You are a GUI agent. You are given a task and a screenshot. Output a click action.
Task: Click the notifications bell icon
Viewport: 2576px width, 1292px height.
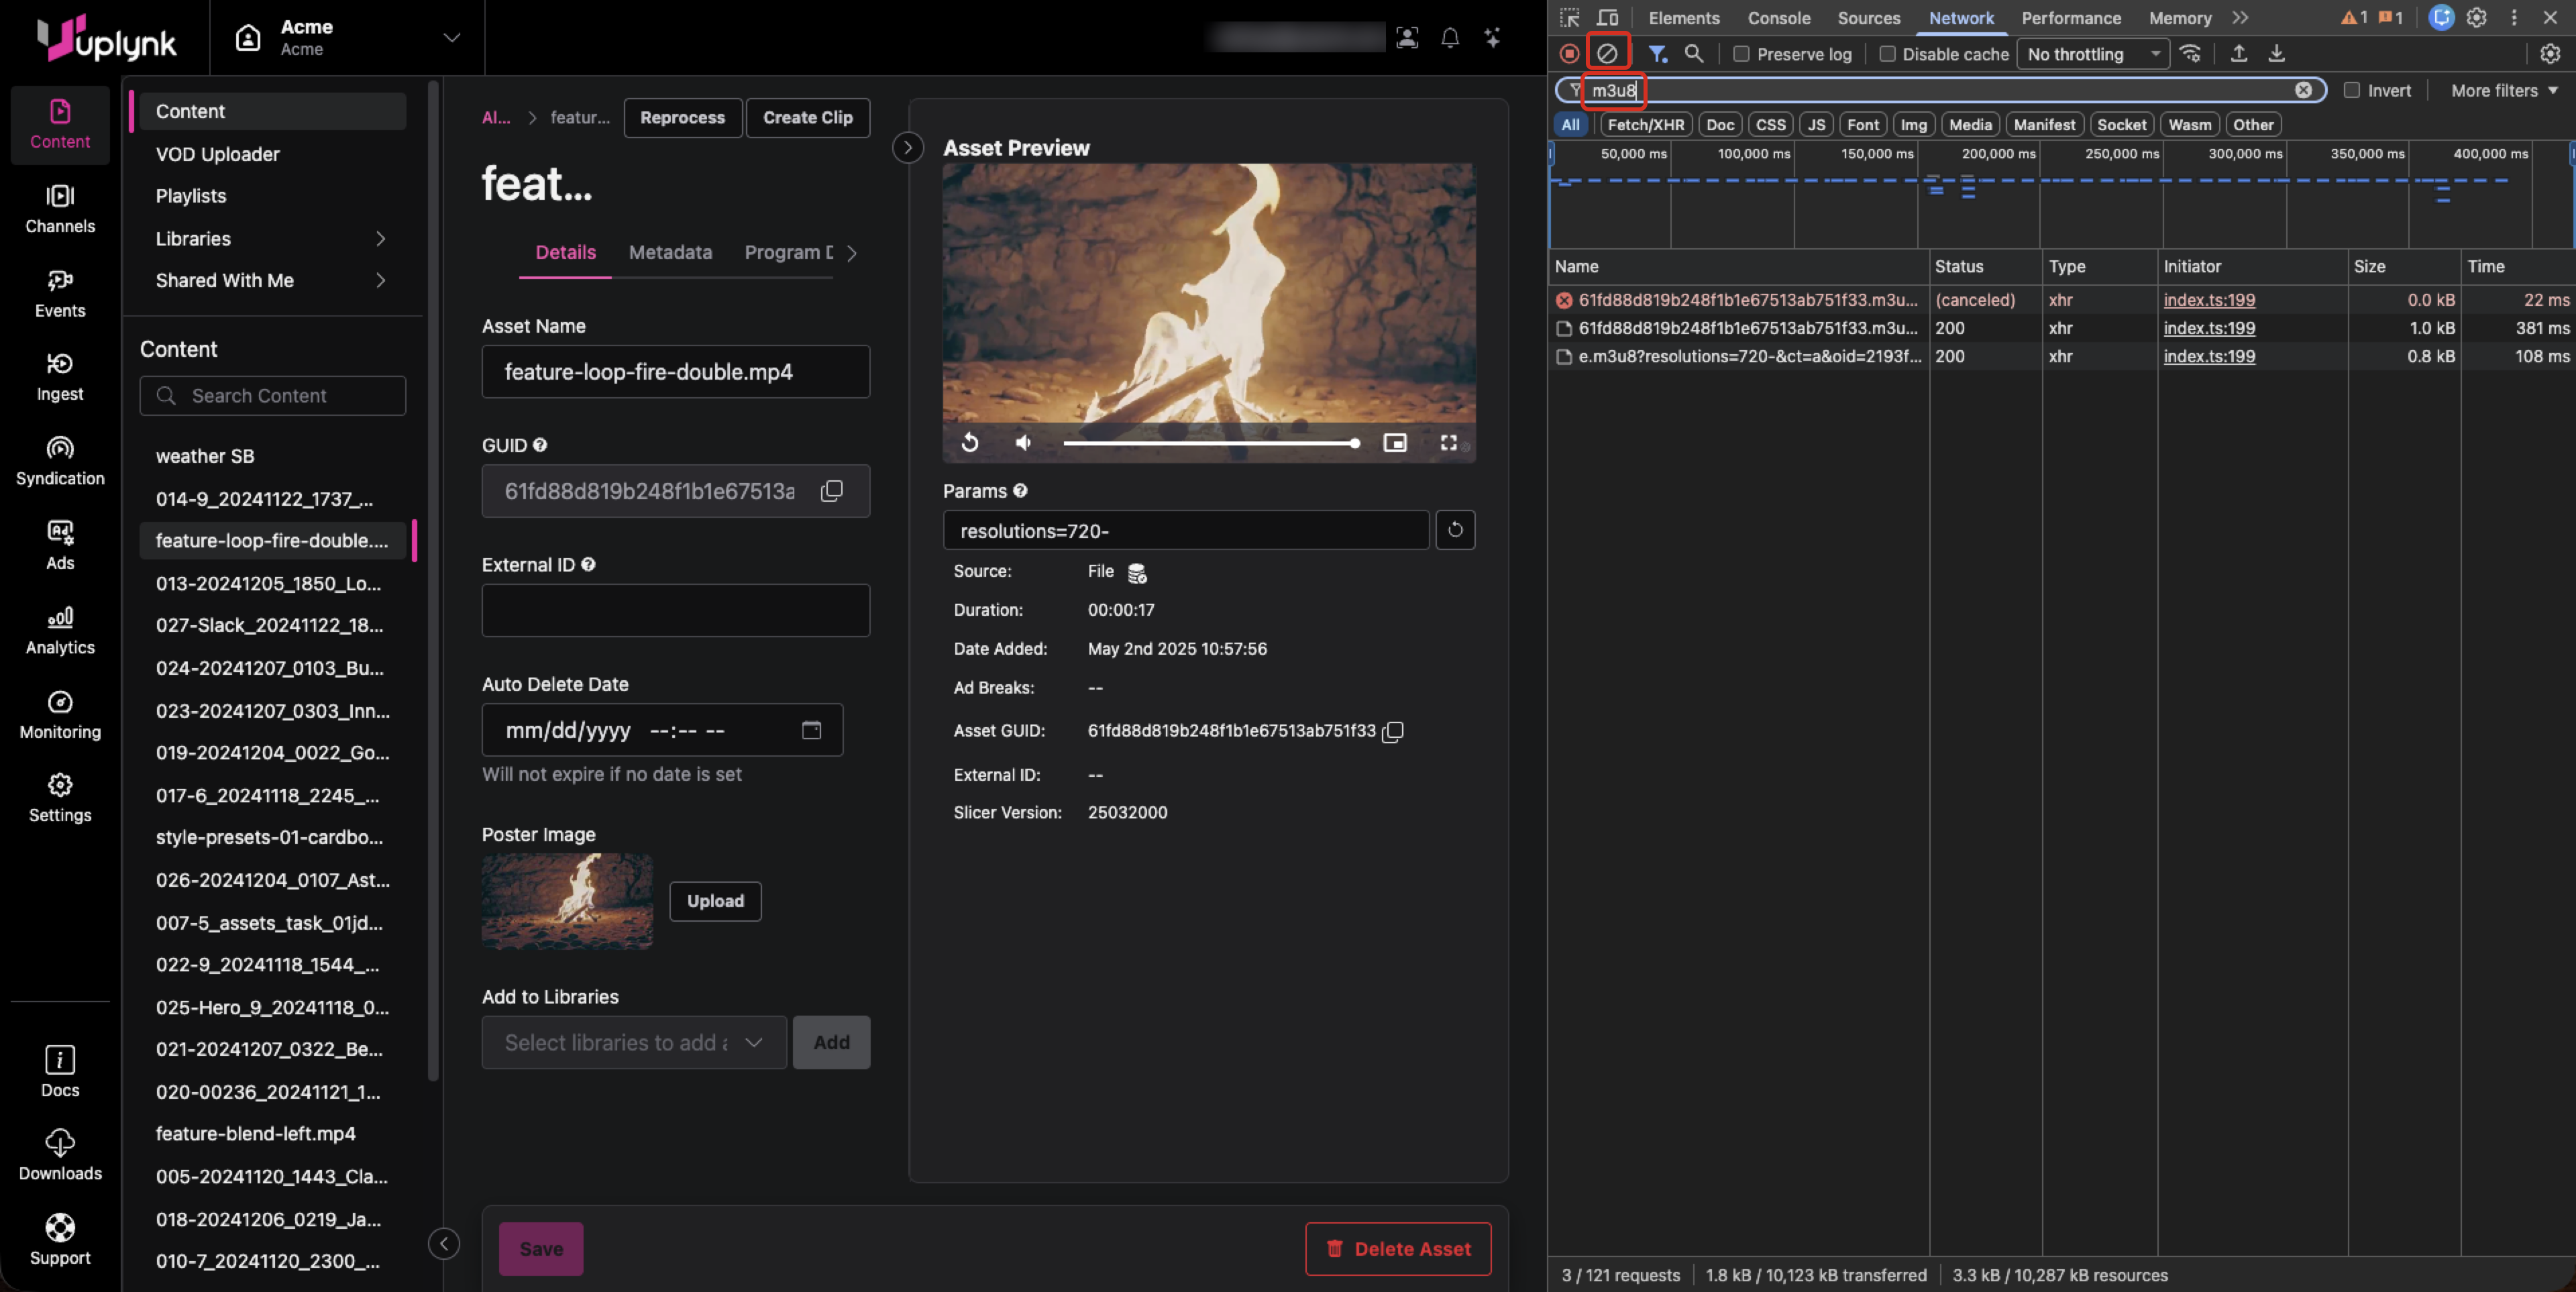pyautogui.click(x=1449, y=38)
